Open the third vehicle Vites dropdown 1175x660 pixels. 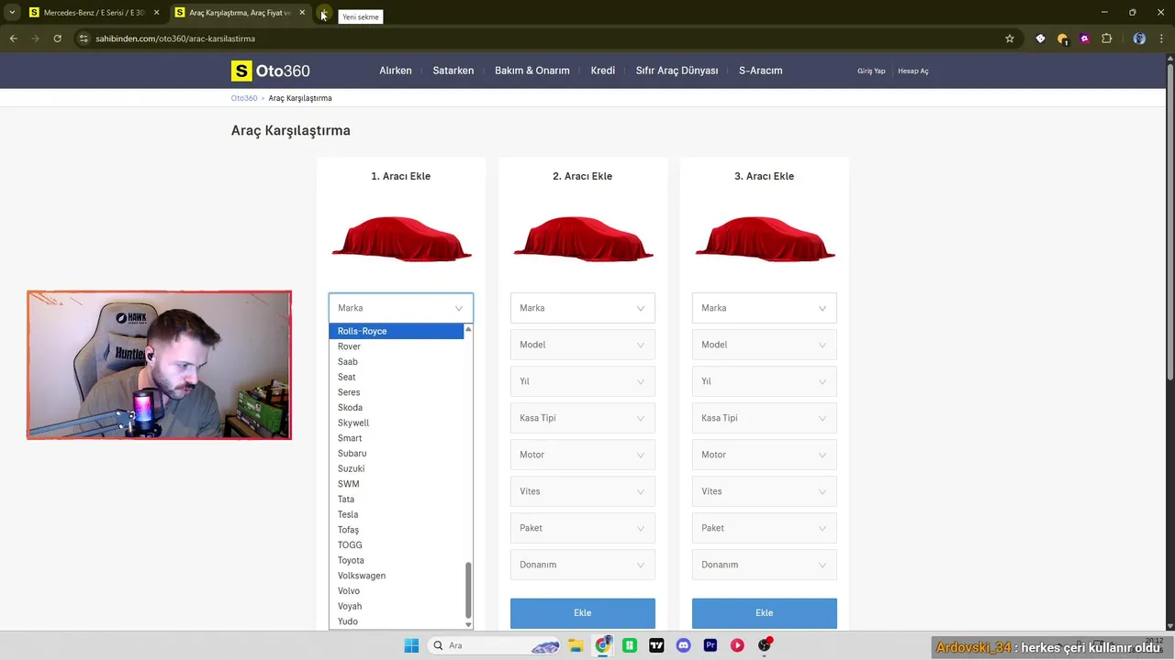point(765,491)
